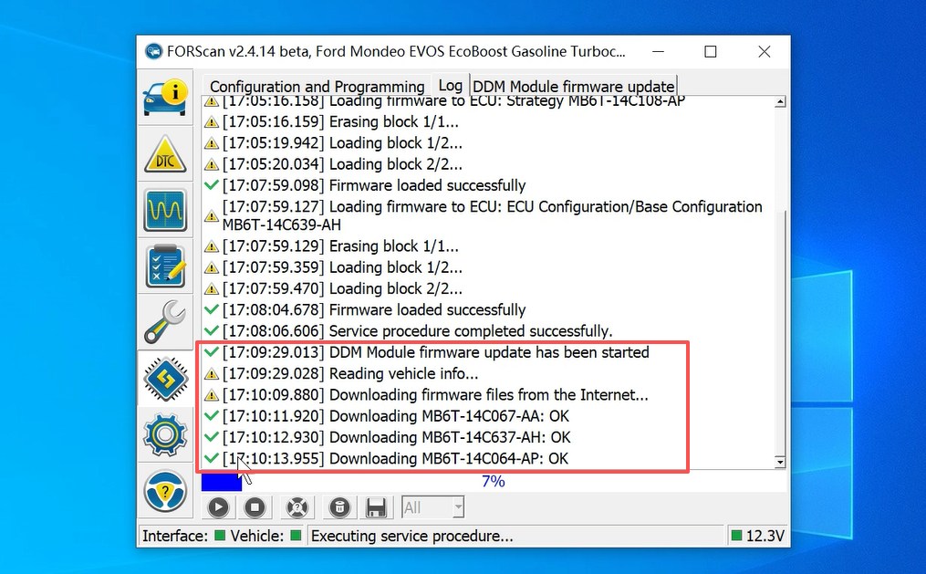The height and width of the screenshot is (574, 926).
Task: Click the log scrollbar down arrow
Action: [779, 463]
